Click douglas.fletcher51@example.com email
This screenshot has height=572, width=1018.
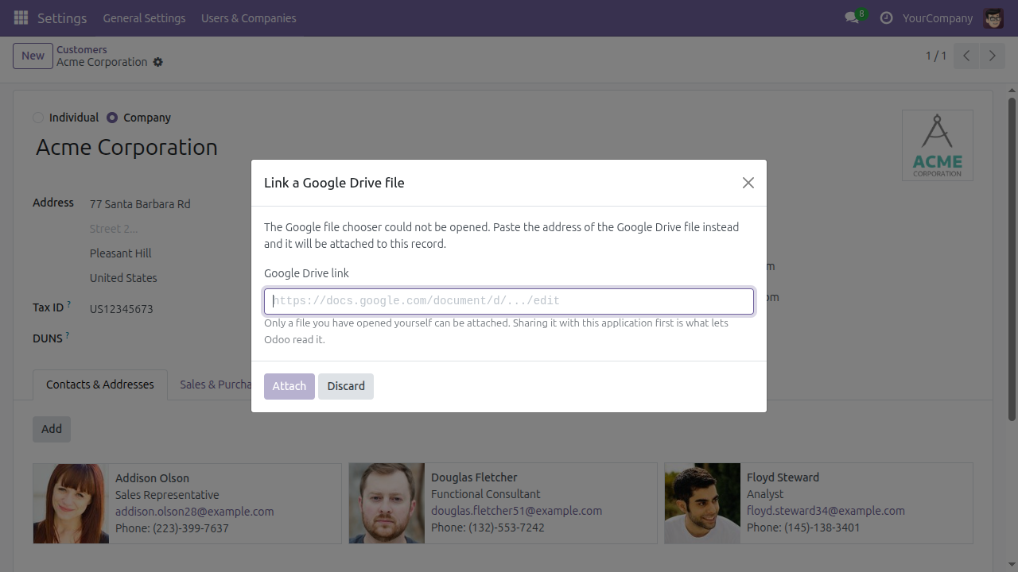[517, 511]
